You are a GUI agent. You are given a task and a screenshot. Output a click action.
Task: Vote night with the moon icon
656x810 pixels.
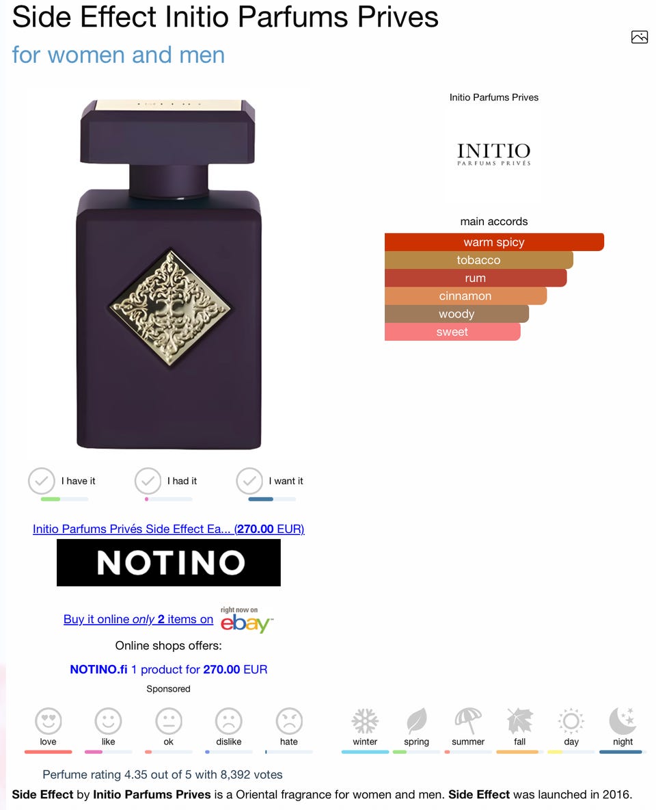tap(623, 720)
